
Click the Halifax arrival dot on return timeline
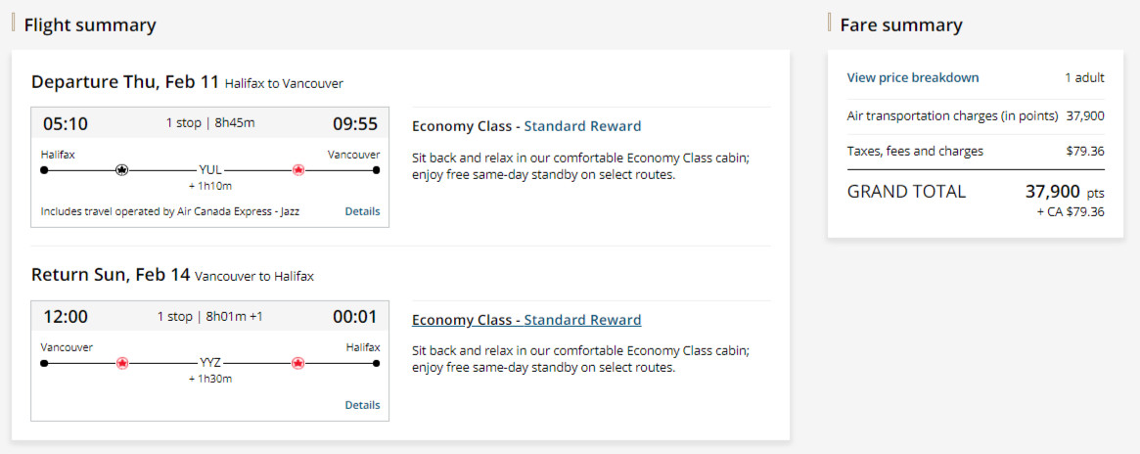coord(377,363)
